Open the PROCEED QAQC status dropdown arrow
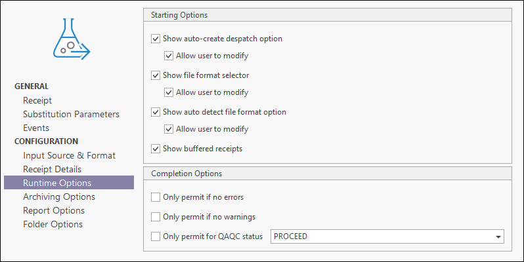The height and width of the screenshot is (262, 524). tap(498, 236)
